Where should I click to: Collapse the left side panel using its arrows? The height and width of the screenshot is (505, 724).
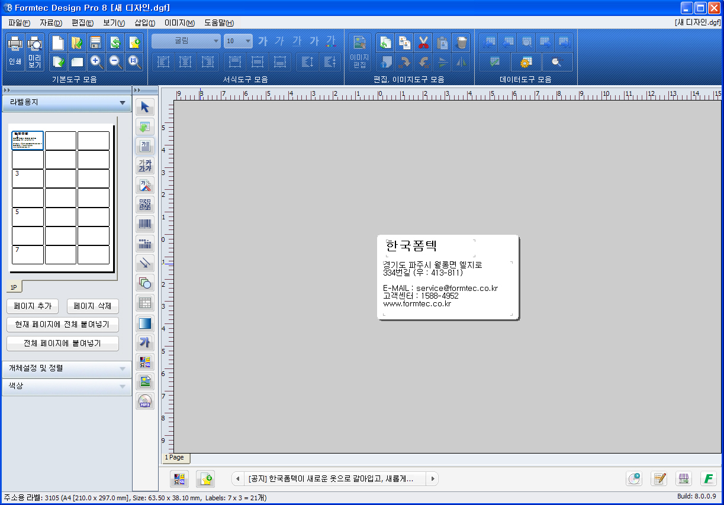(7, 90)
